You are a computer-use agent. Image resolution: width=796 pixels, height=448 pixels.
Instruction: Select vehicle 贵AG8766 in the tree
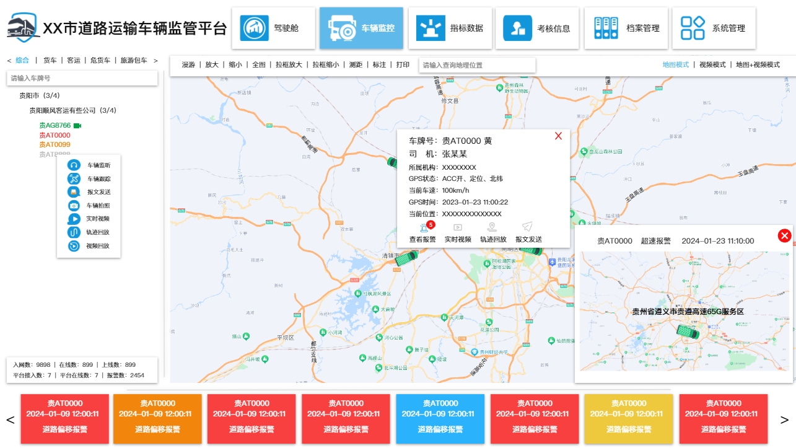click(x=55, y=126)
